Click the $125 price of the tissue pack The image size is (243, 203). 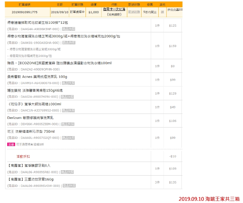173,26
